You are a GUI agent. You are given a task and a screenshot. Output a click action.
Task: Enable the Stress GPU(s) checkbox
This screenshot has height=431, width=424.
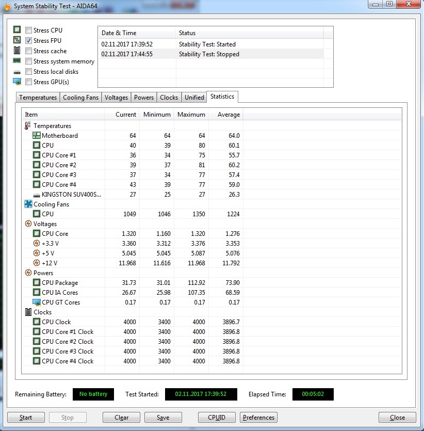[x=28, y=82]
